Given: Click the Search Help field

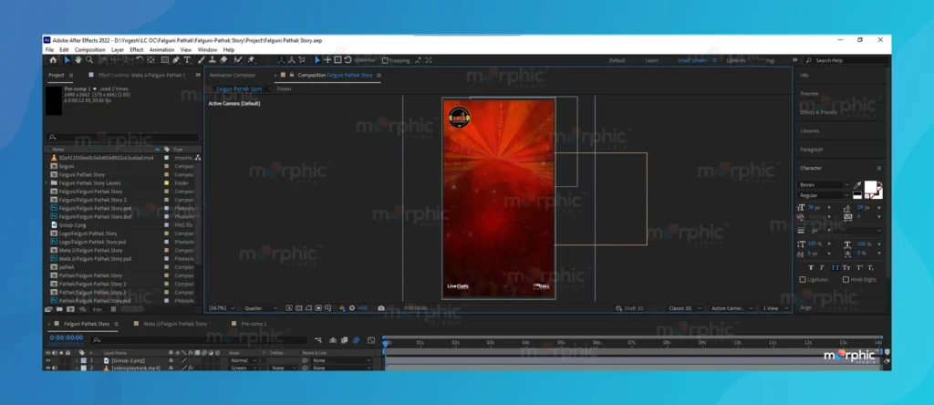Looking at the screenshot, I should coord(847,60).
